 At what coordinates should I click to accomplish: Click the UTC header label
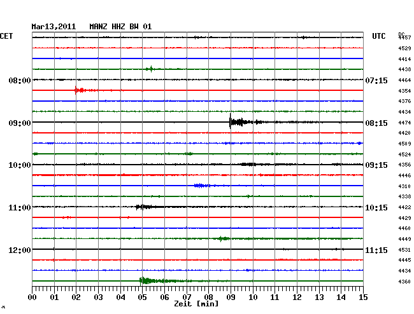pos(379,37)
